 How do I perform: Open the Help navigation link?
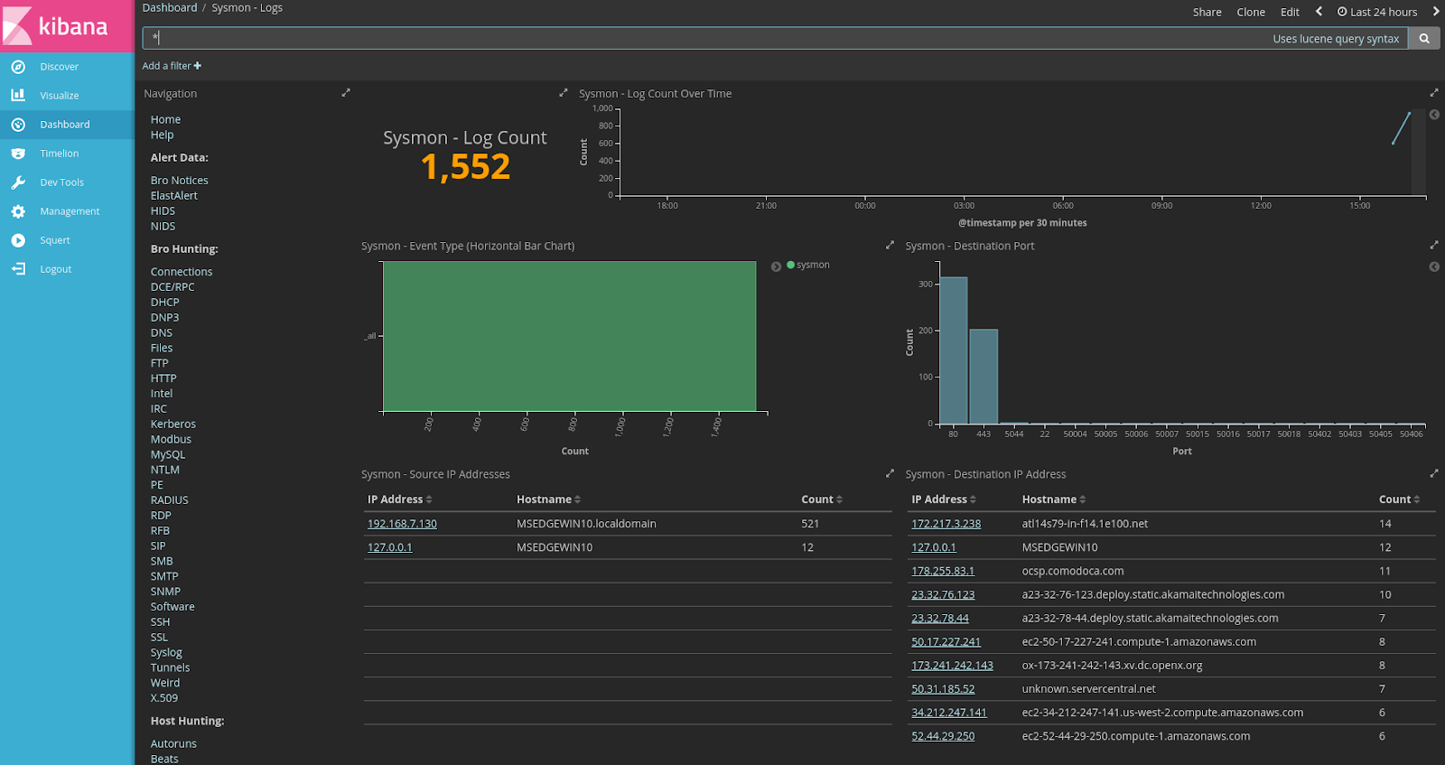[x=162, y=135]
